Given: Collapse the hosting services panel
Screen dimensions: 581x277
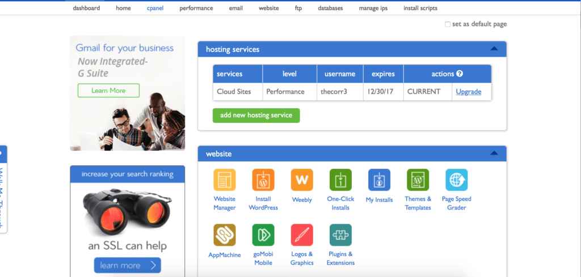Looking at the screenshot, I should coord(494,49).
